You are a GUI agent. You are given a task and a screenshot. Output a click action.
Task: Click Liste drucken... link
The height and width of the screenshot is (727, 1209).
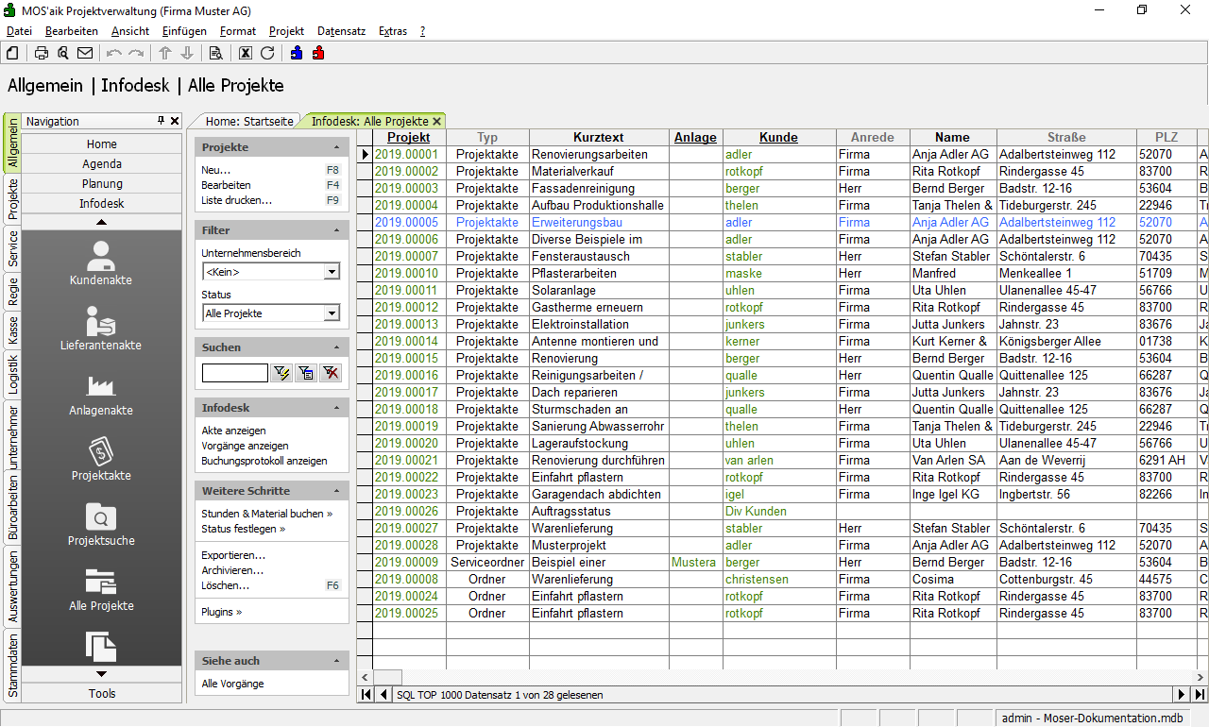click(236, 200)
